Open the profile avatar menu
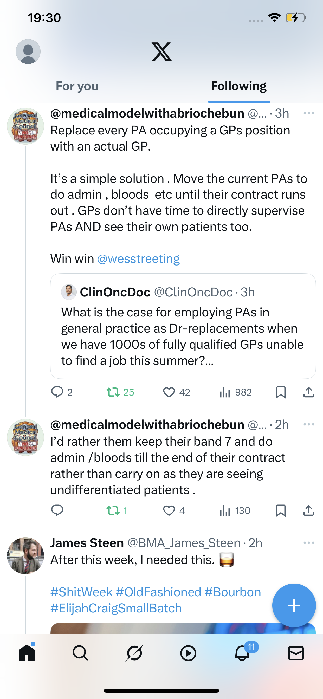 click(28, 51)
